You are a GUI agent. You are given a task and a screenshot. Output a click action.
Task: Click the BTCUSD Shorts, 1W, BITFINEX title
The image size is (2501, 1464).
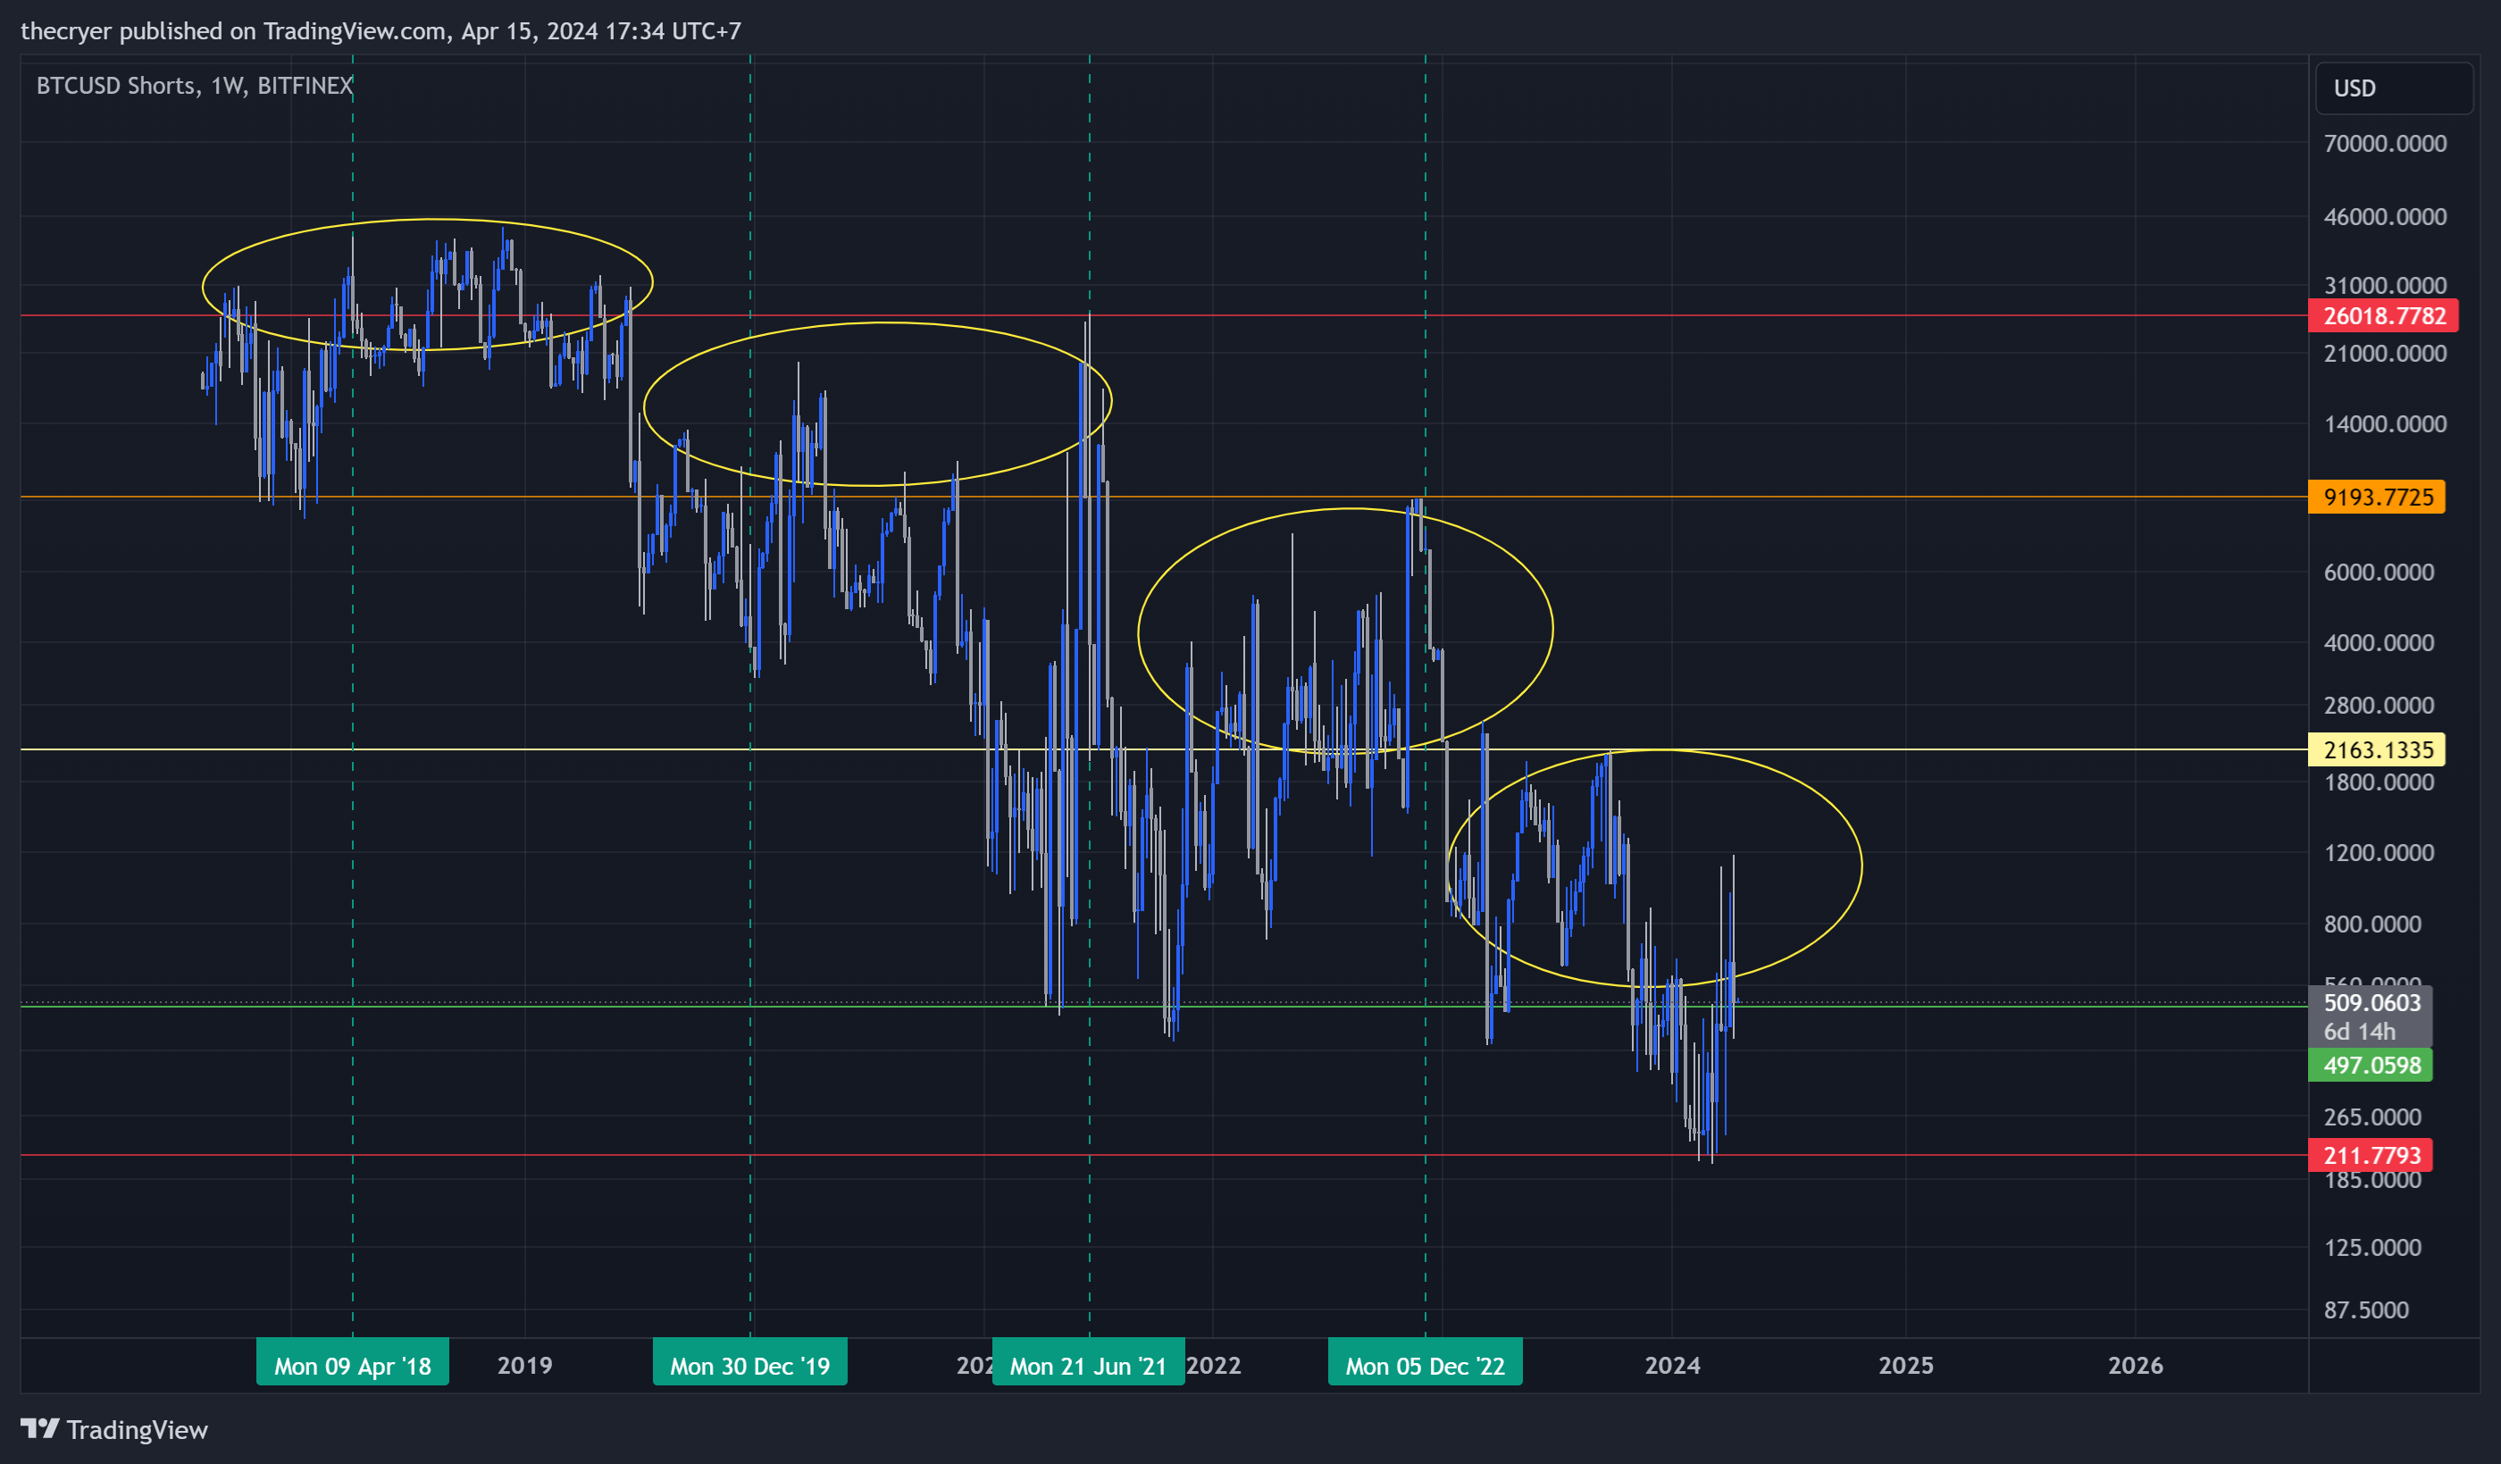[195, 86]
